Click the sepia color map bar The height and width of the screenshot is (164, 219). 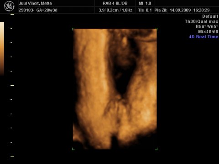(2, 49)
